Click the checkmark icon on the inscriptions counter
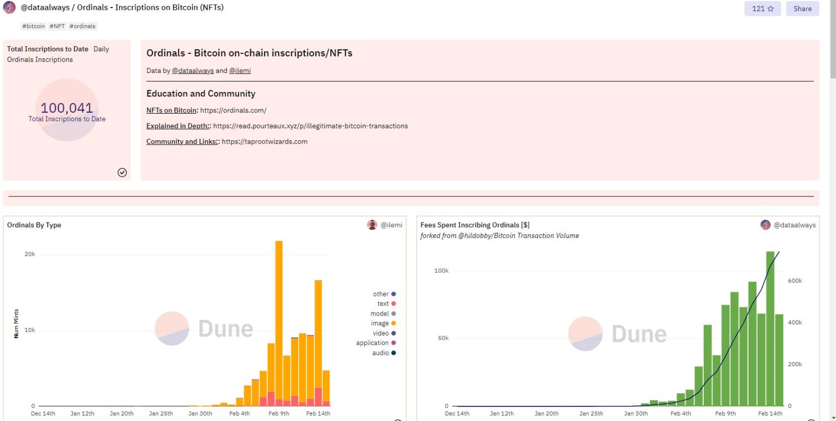Screen dimensions: 836x421 point(122,172)
